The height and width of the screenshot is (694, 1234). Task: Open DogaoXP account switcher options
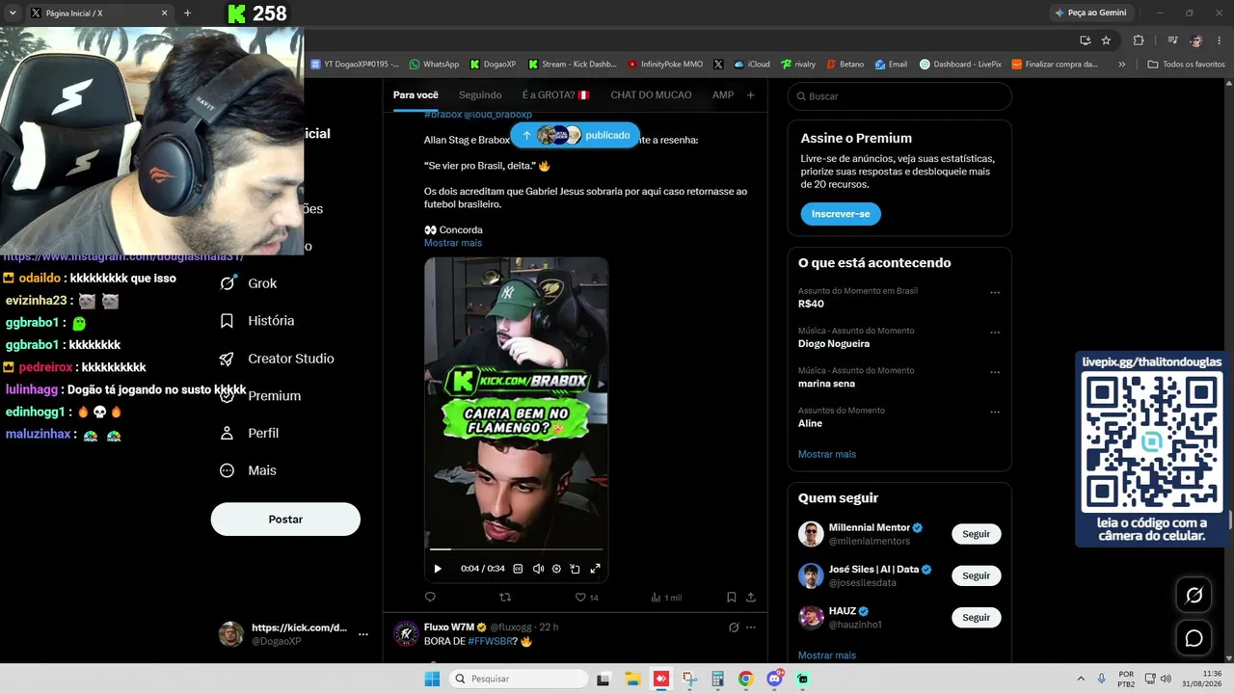pos(363,634)
